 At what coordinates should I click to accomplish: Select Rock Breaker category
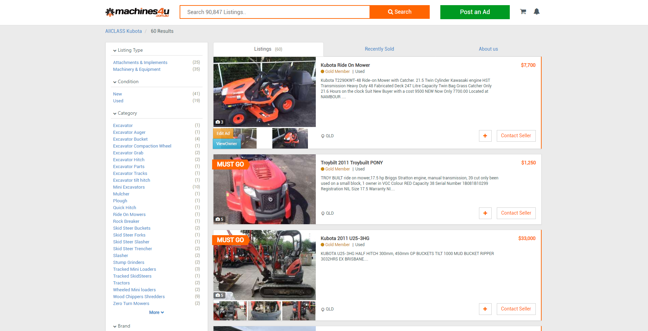pos(126,221)
